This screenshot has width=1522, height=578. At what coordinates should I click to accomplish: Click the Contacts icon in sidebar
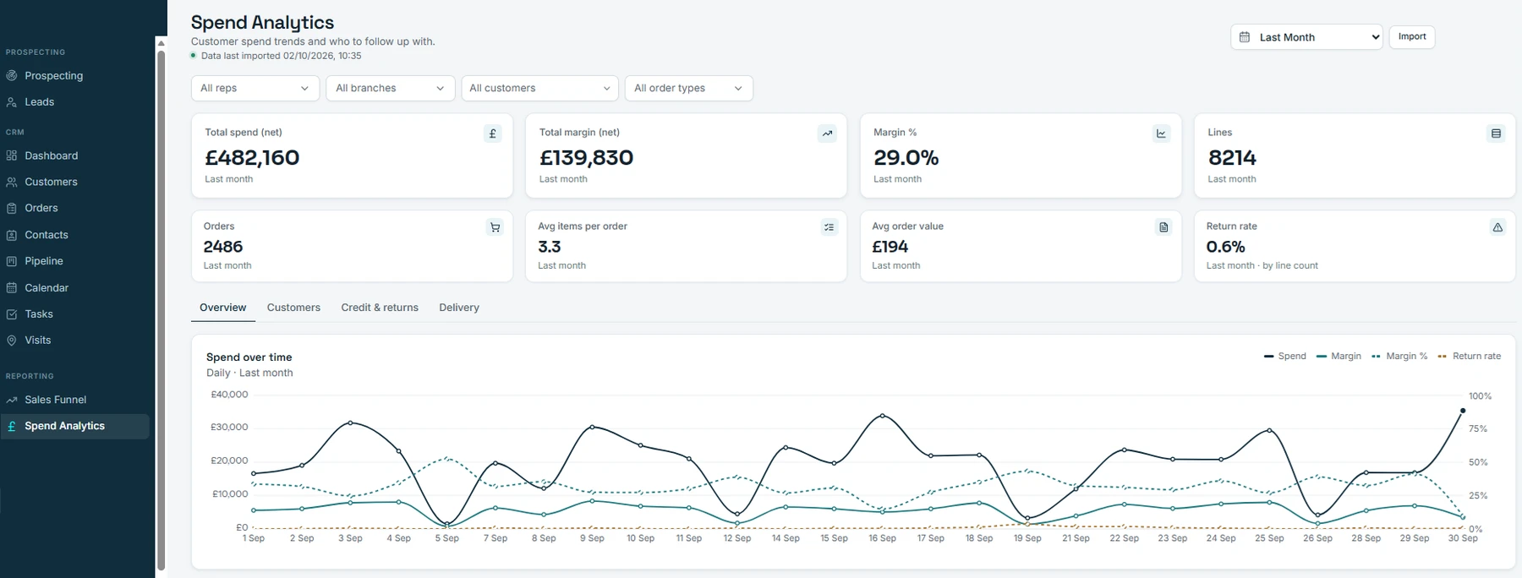pyautogui.click(x=12, y=235)
